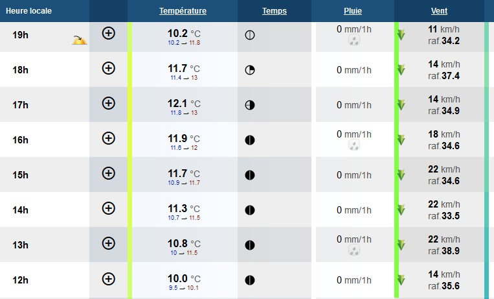The width and height of the screenshot is (494, 299).
Task: Click the half-filled cloud icon at 17h
Action: tap(250, 105)
